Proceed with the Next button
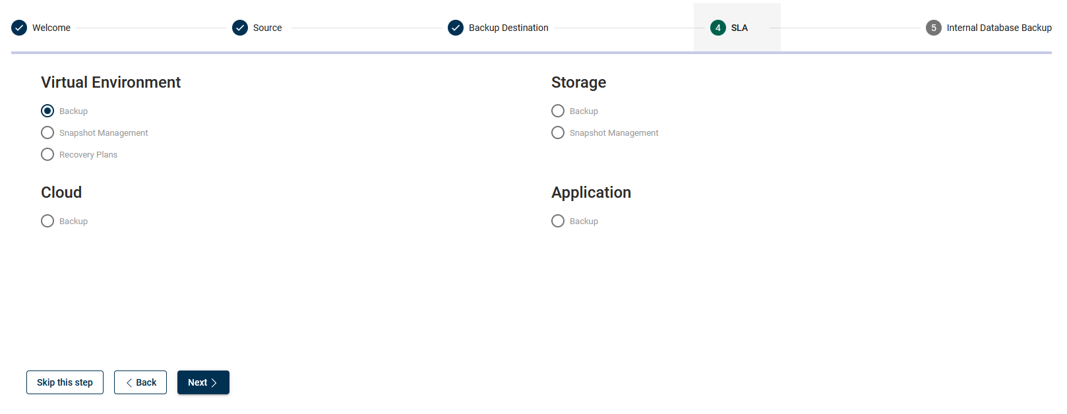 click(x=203, y=382)
